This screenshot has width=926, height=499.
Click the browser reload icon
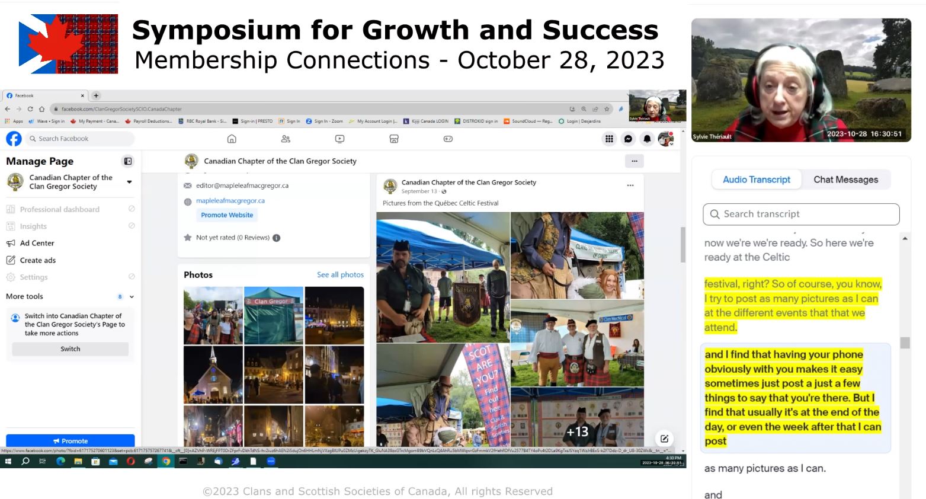[30, 109]
